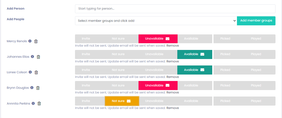Screen dimensions: 282x118
Task: Click Remove link under Brynn Douglas
Action: coord(173,92)
